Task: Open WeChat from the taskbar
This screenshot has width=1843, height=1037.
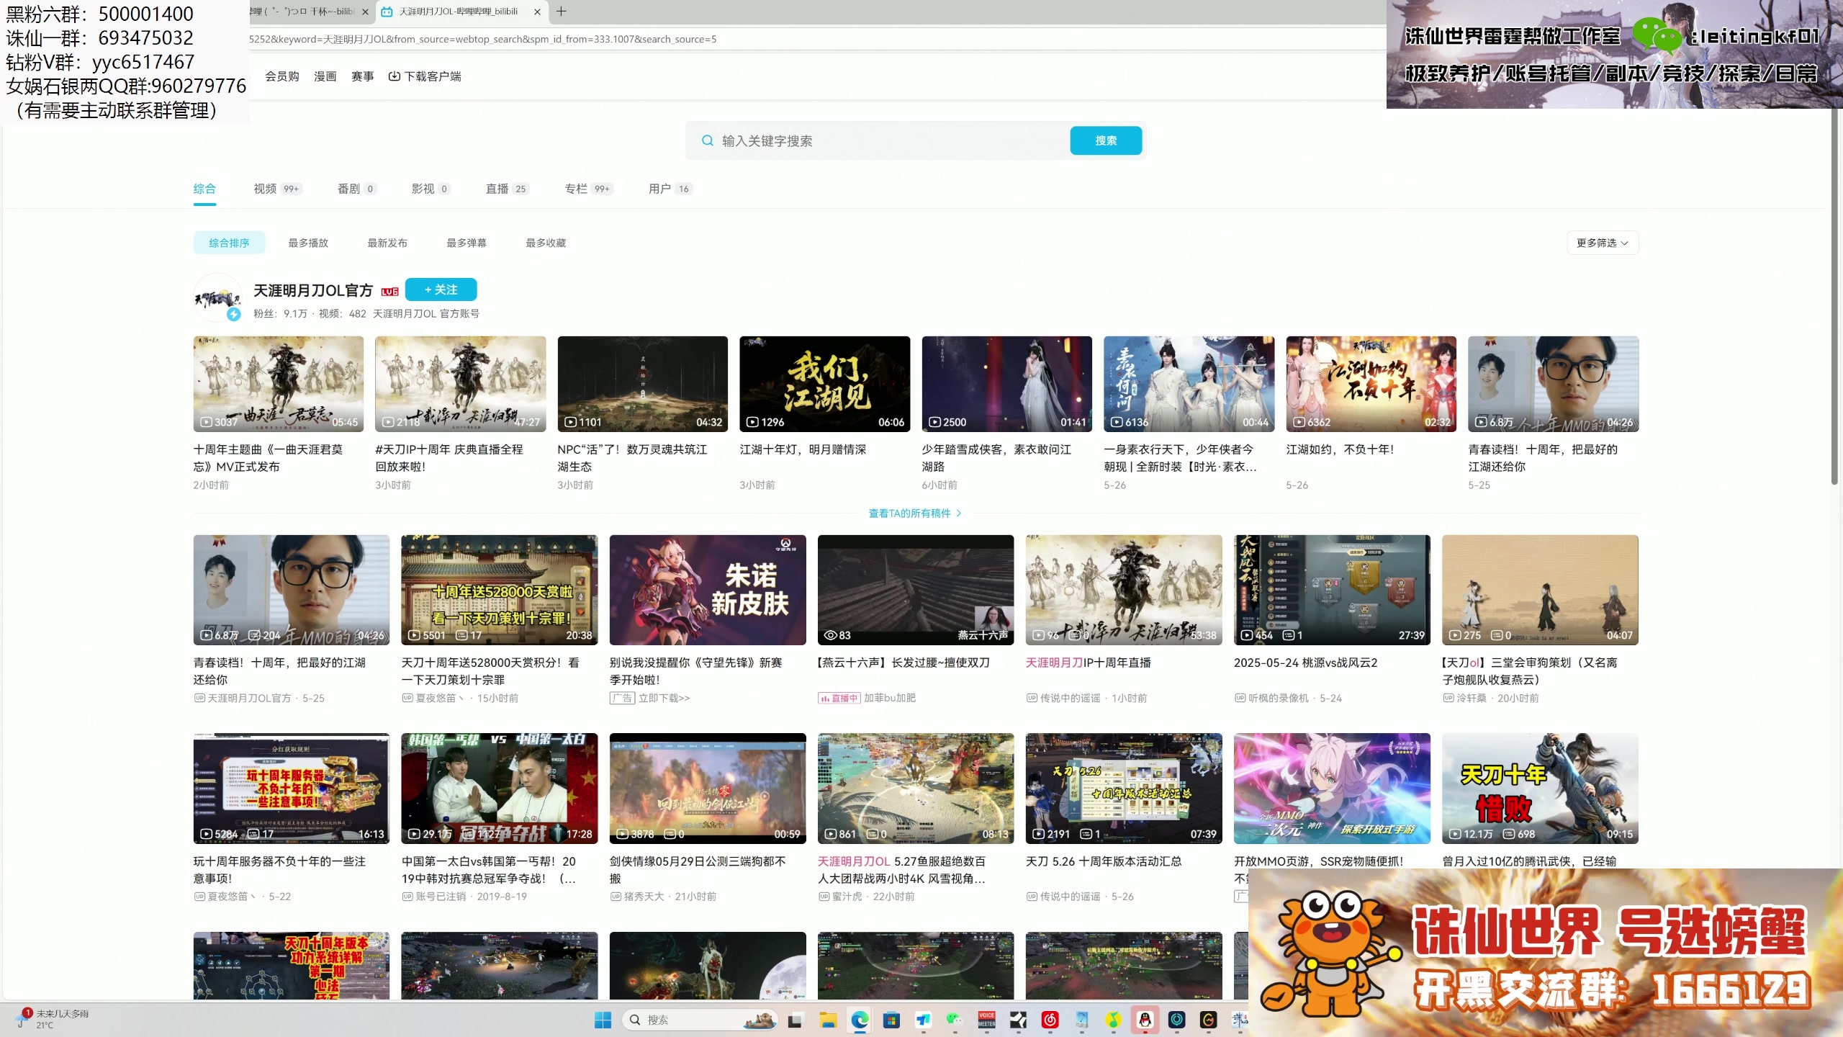Action: [x=955, y=1020]
